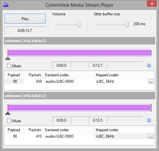This screenshot has width=159, height=151.
Task: Click Payload column header in second table
Action: coord(14,130)
